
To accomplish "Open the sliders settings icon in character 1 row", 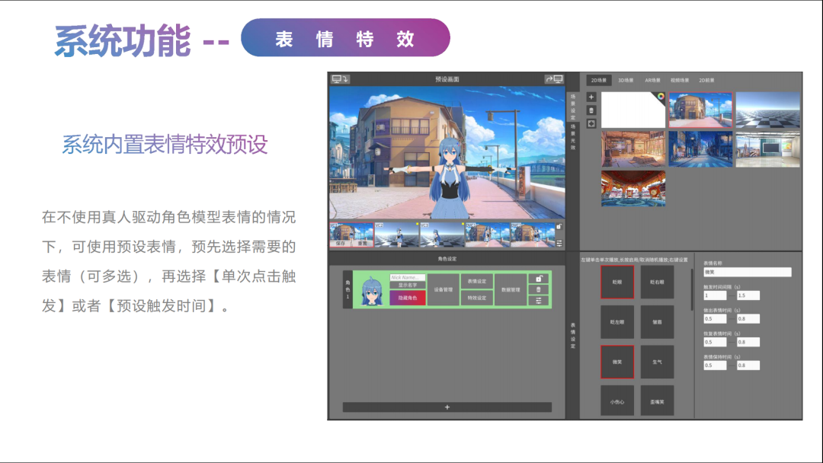I will point(539,301).
